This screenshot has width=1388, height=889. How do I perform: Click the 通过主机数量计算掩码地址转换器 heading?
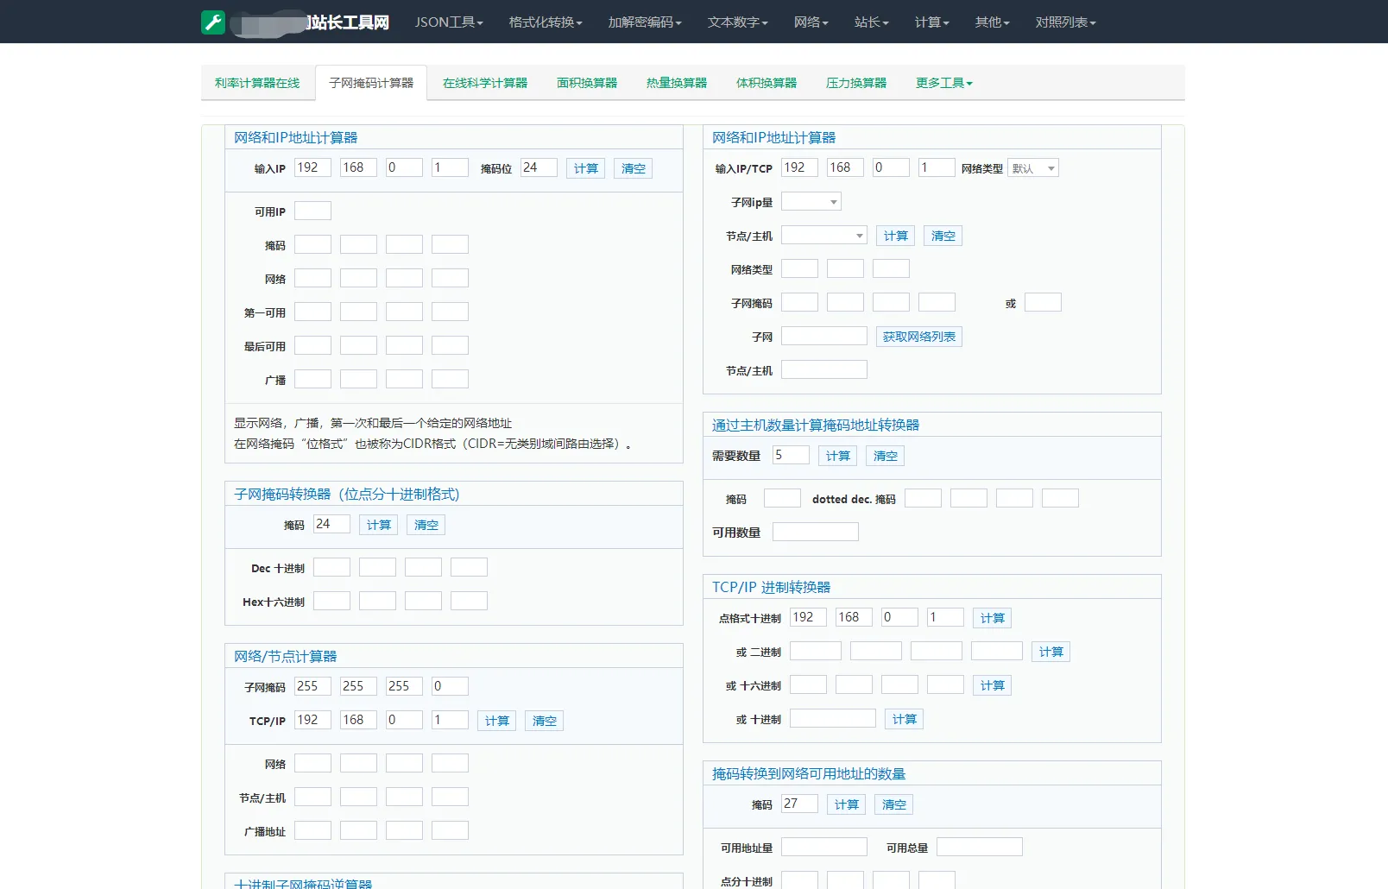[x=816, y=425]
